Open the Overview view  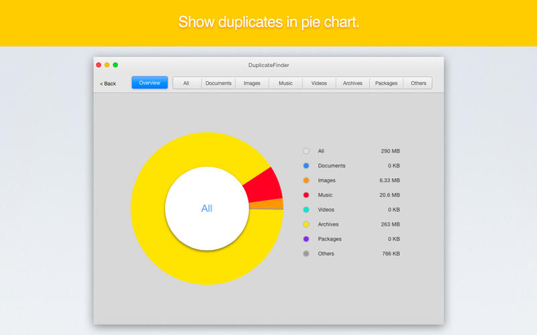[150, 82]
